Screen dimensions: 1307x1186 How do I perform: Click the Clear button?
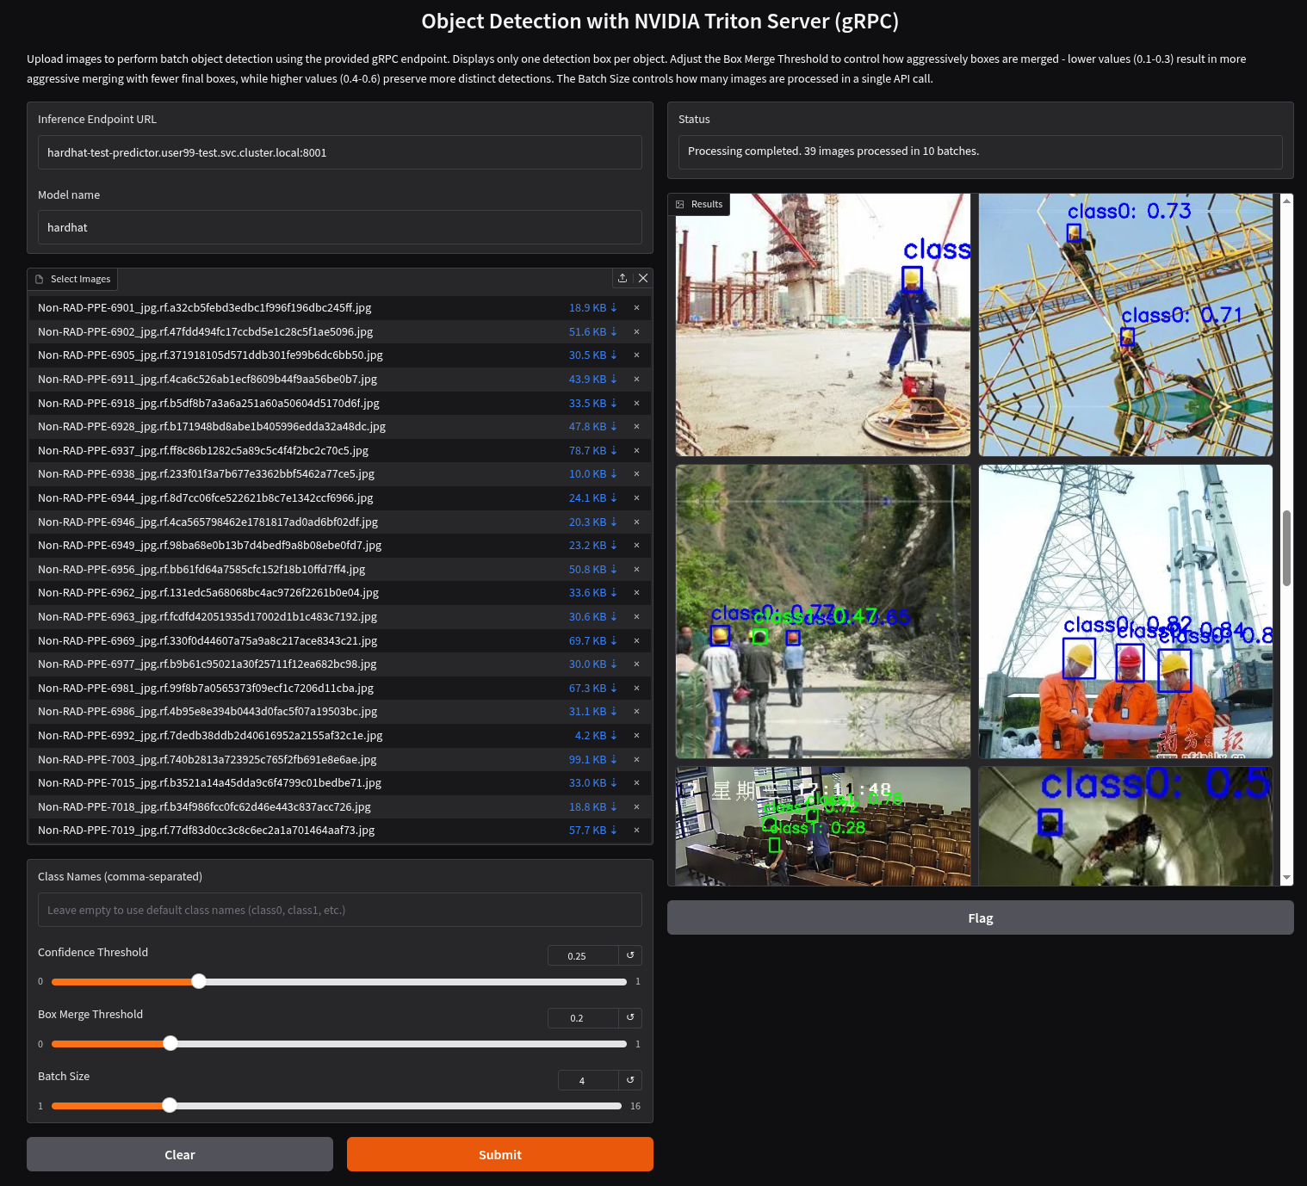(x=180, y=1154)
